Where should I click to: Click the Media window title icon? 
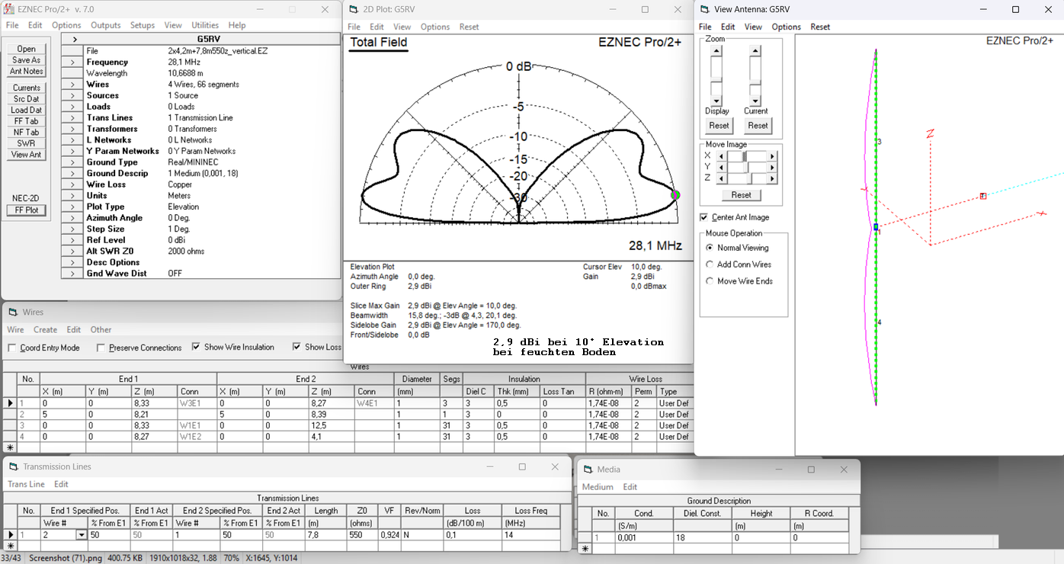(587, 469)
